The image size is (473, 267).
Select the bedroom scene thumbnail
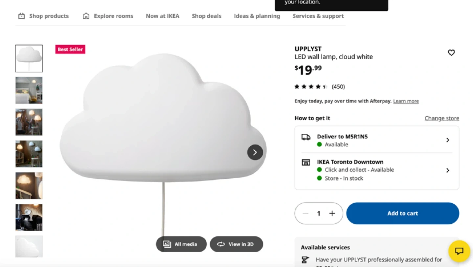[29, 90]
